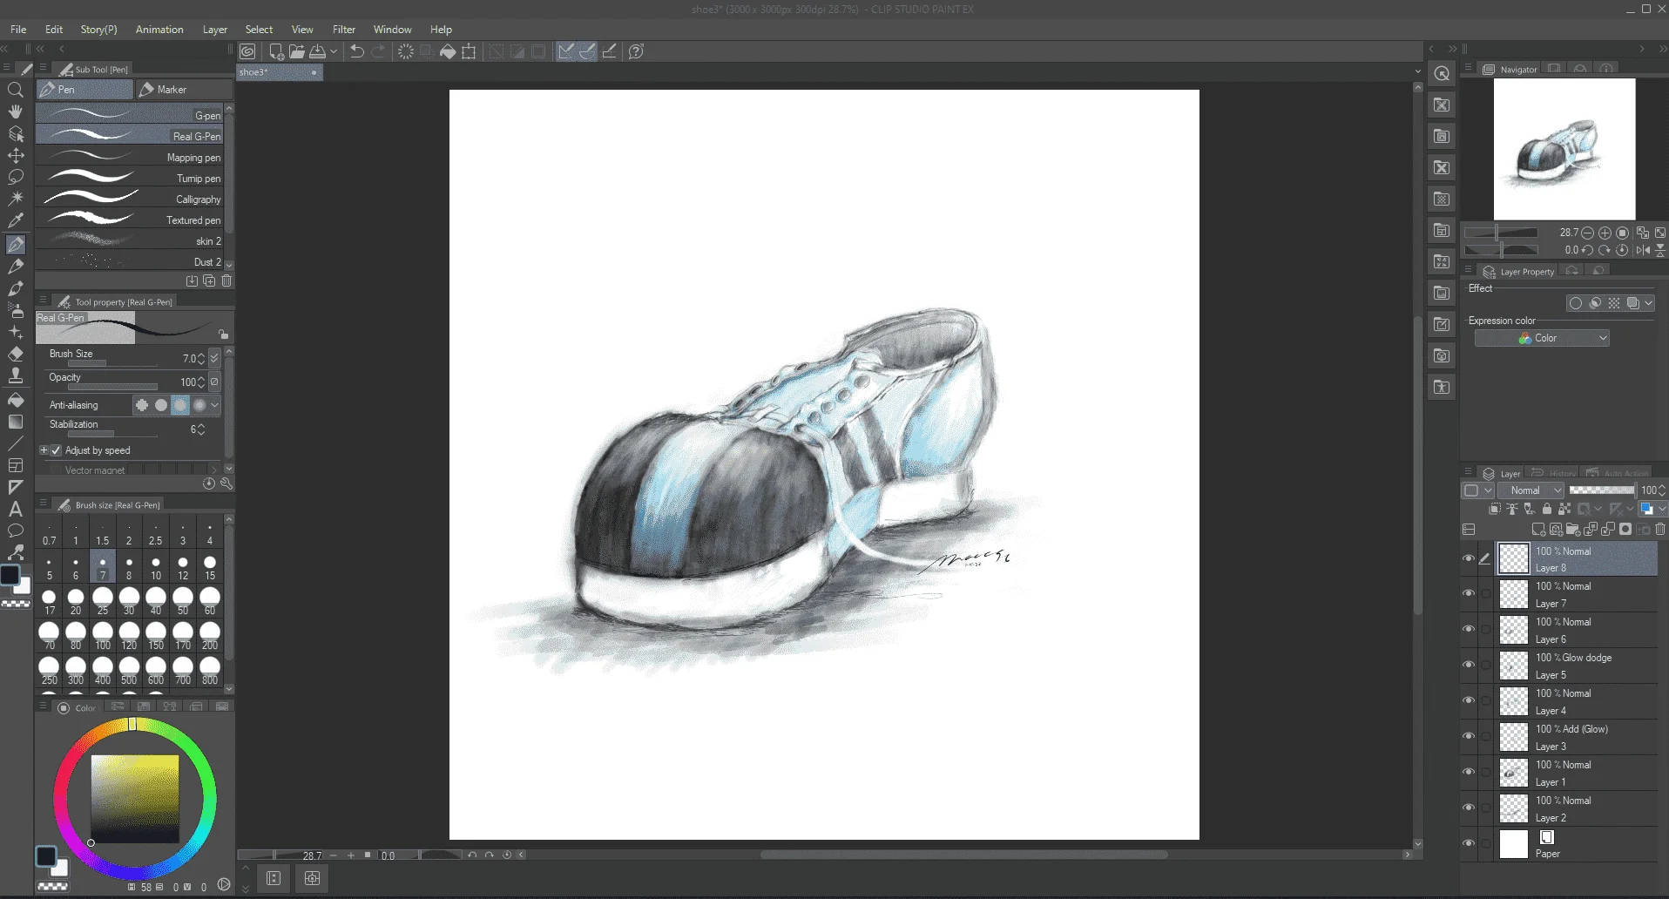Open the File menu
Image resolution: width=1669 pixels, height=899 pixels.
click(18, 29)
